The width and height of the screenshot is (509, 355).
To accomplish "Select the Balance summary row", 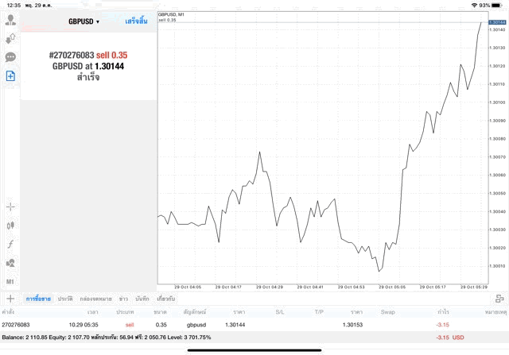I will (x=254, y=338).
